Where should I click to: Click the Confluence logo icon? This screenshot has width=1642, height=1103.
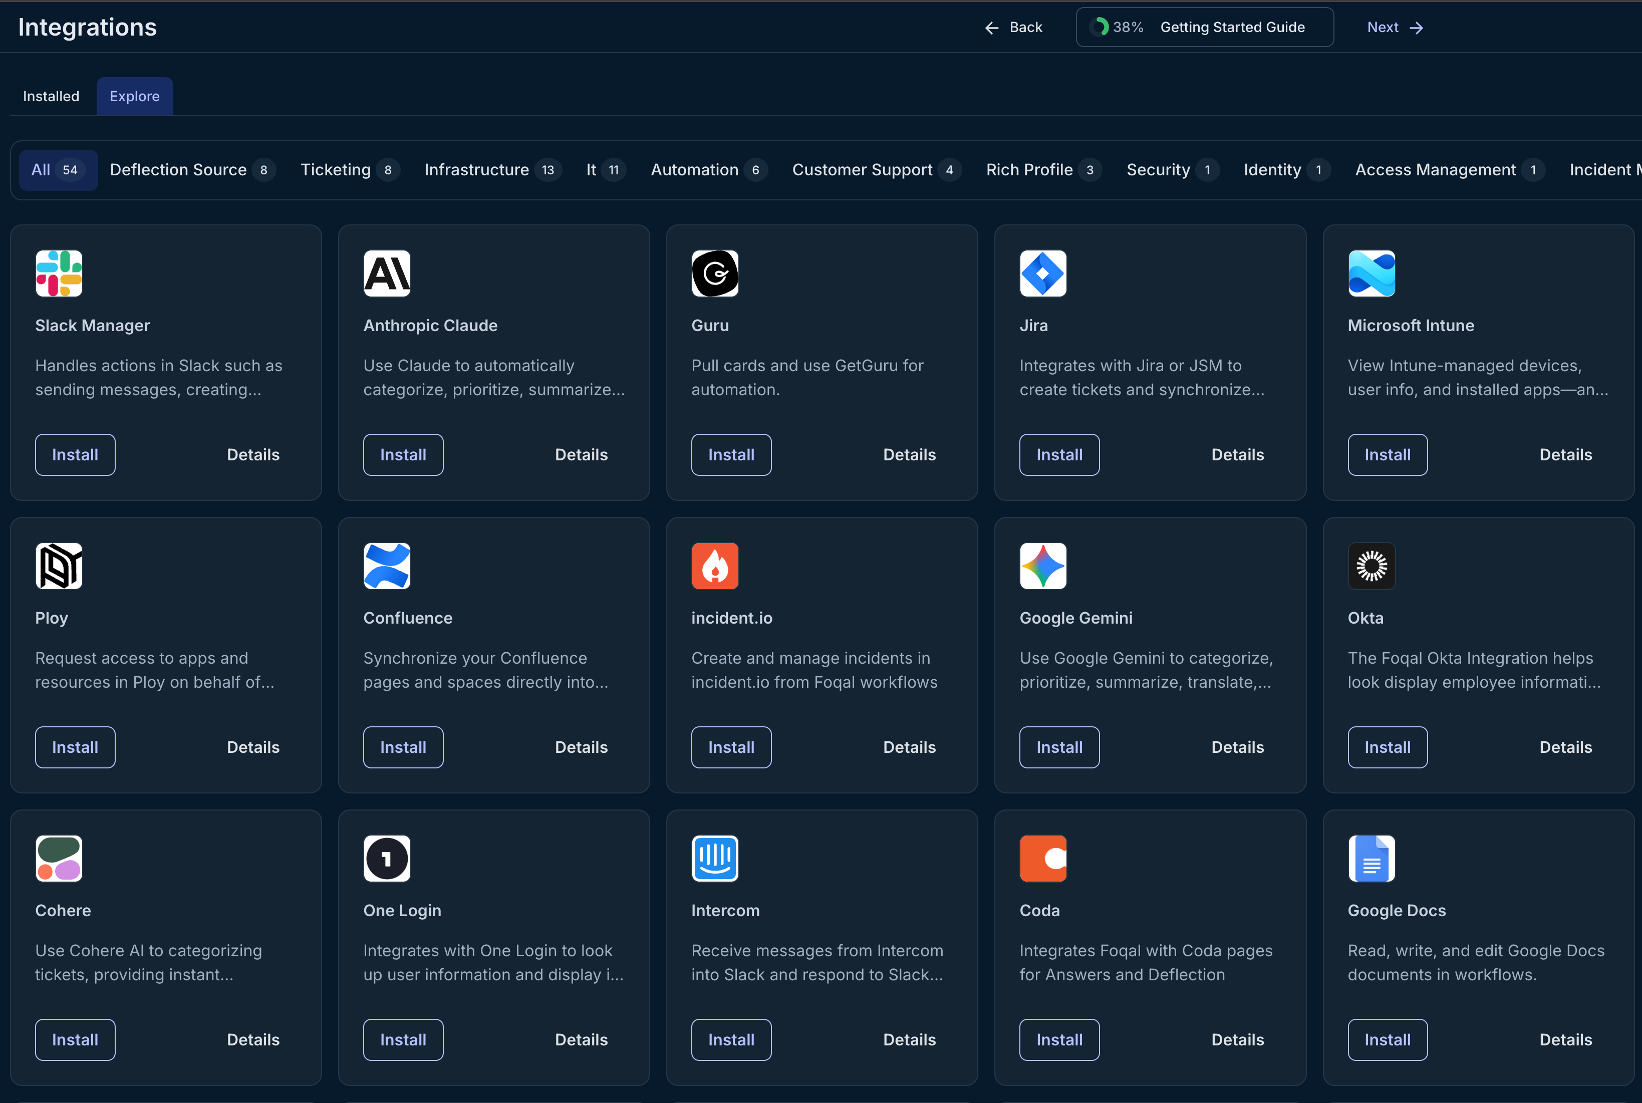[x=387, y=566]
